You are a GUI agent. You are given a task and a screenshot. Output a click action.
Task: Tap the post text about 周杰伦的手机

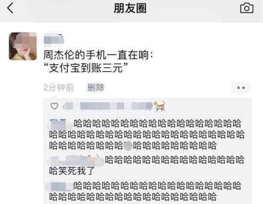[x=98, y=55]
